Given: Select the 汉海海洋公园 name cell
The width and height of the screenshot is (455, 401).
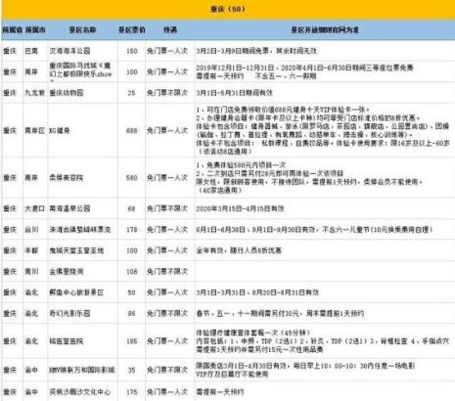Looking at the screenshot, I should 82,51.
